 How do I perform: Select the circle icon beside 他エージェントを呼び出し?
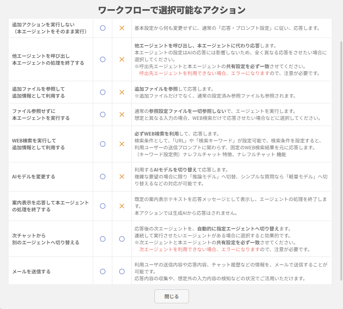(102, 59)
